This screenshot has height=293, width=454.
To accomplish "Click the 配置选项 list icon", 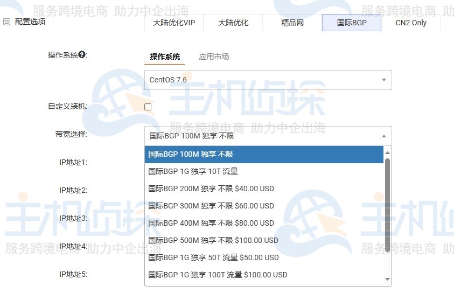I will (x=6, y=22).
